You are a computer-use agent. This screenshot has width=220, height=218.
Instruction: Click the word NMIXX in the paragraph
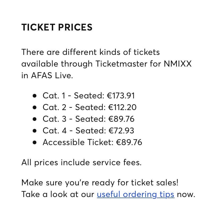tap(177, 64)
